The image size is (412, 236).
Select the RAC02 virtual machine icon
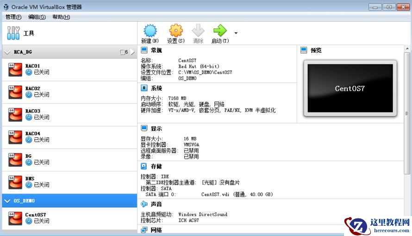15,92
